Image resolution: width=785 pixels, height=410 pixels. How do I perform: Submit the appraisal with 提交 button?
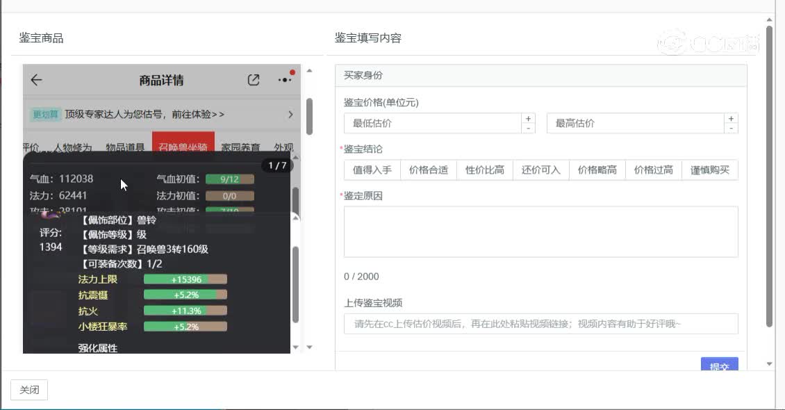click(x=720, y=364)
